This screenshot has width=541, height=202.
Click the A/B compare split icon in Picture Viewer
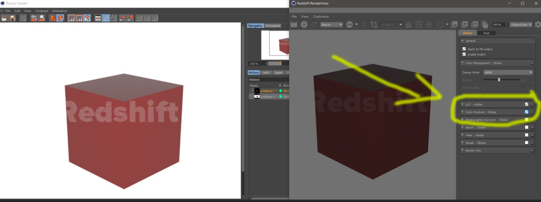[98, 18]
